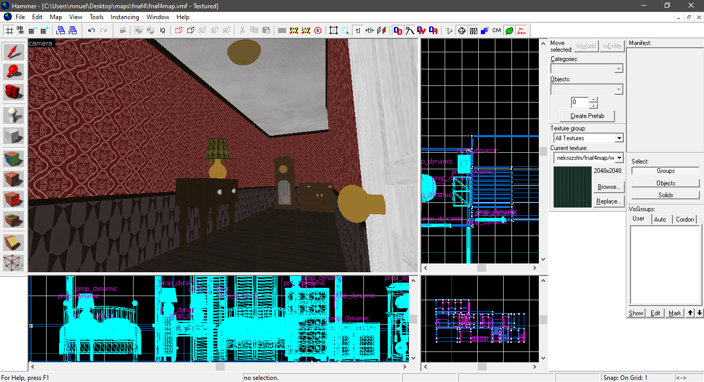Viewport: 704px width, 382px height.
Task: Click the CM collision models icon
Action: click(496, 31)
